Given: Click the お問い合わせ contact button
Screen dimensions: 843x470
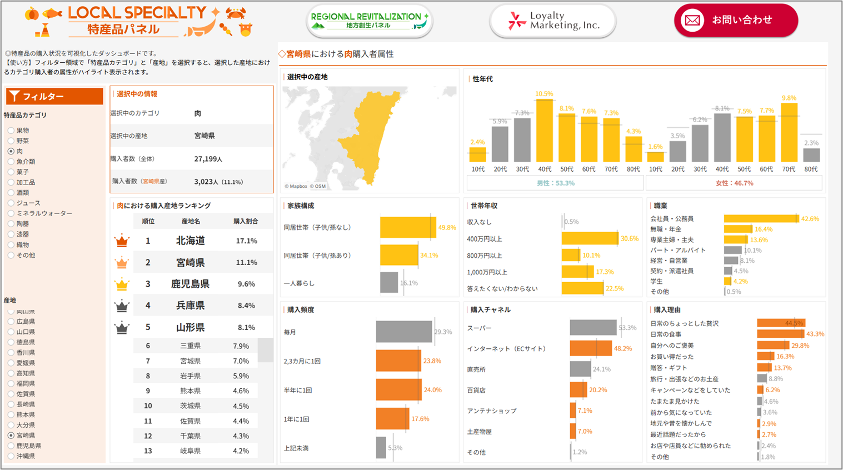Looking at the screenshot, I should [736, 21].
